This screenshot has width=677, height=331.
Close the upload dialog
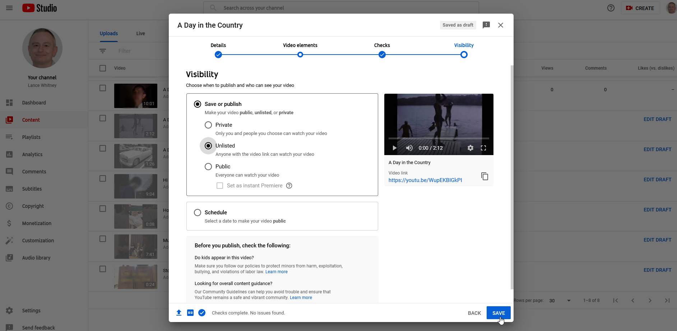tap(501, 25)
